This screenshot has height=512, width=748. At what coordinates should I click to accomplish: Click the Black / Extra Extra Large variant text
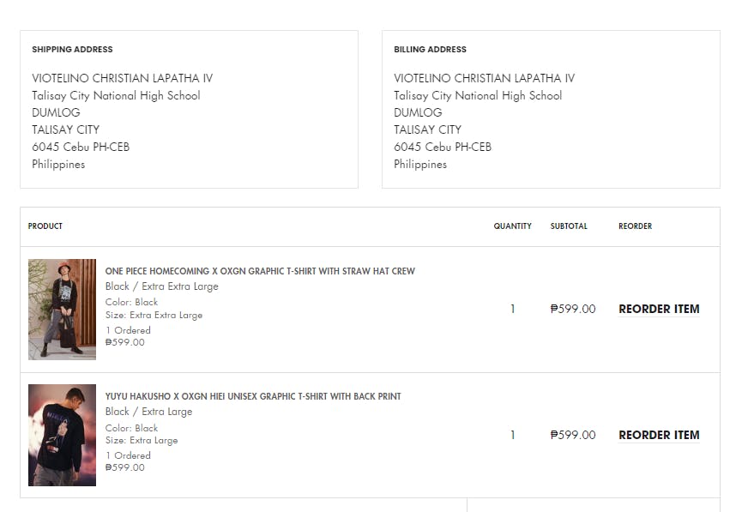(161, 286)
